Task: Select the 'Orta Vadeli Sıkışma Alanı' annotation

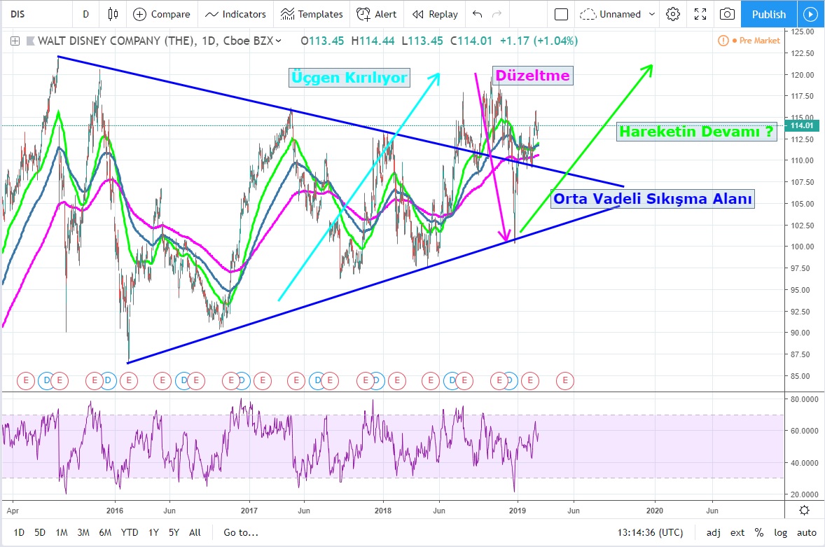Action: (x=653, y=198)
